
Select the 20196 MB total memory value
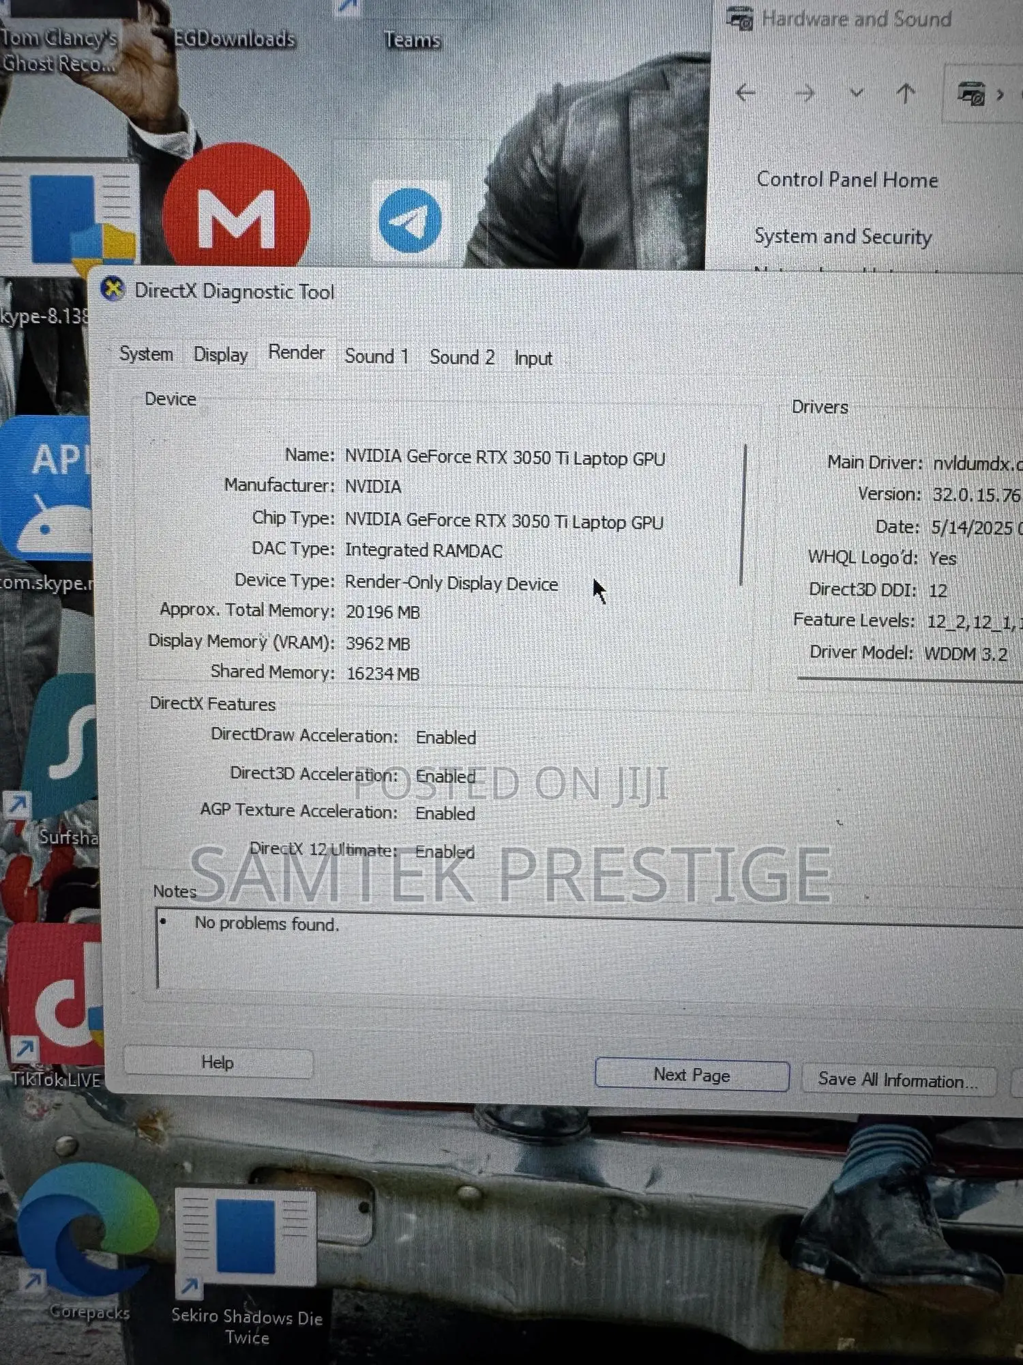tap(383, 612)
